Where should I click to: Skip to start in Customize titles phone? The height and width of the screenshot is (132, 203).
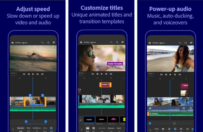pos(93,74)
